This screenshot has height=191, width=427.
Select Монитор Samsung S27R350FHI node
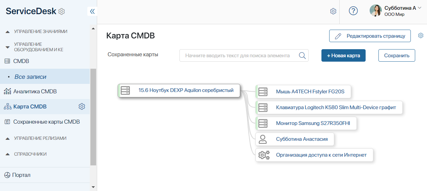pyautogui.click(x=306, y=123)
